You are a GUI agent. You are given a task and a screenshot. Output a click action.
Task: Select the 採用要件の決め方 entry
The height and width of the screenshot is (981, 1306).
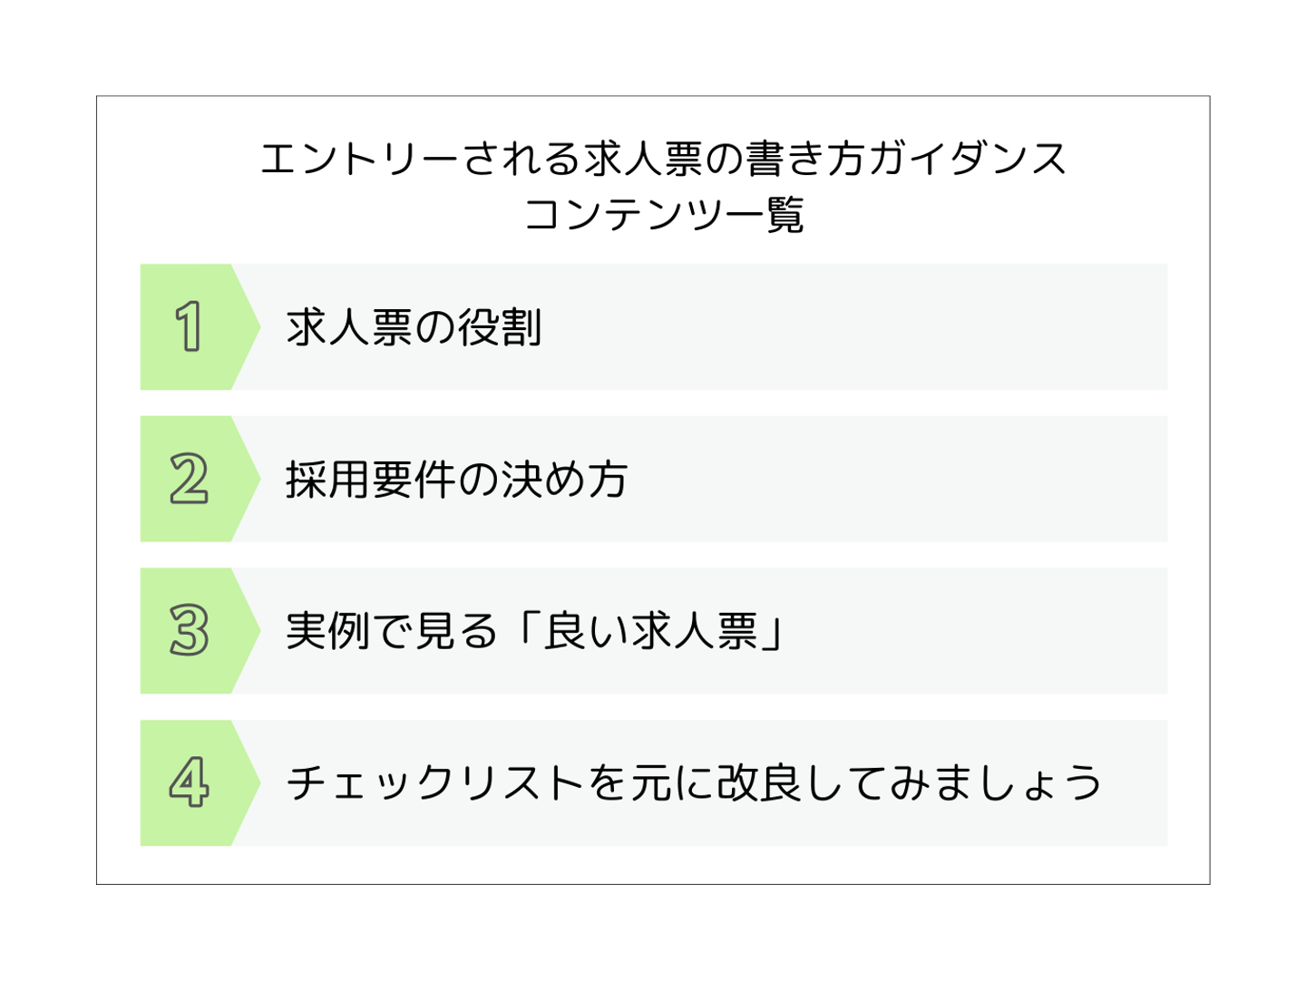coord(456,480)
